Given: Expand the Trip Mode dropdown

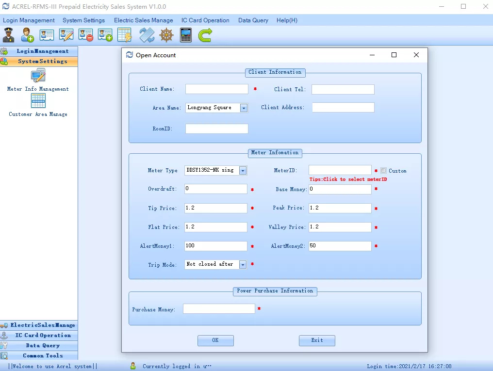Looking at the screenshot, I should click(x=243, y=264).
